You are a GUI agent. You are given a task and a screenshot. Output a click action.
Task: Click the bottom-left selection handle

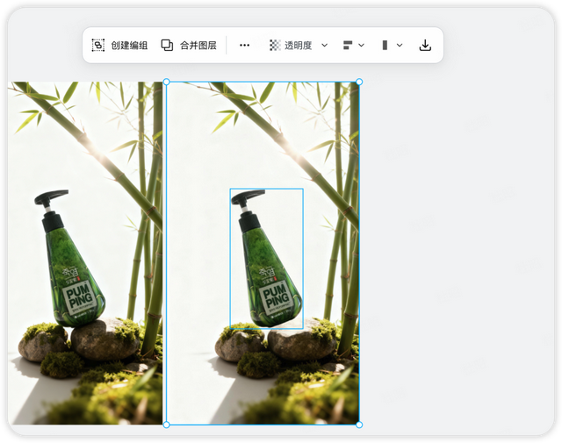(x=166, y=425)
